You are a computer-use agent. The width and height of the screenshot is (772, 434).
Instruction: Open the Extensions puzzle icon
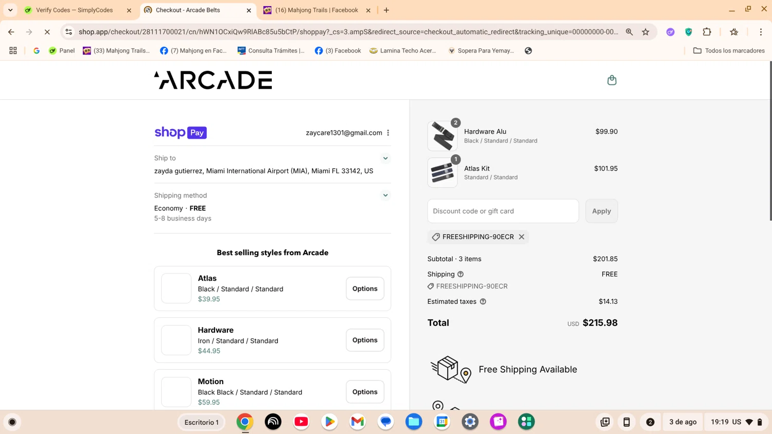[x=707, y=32]
